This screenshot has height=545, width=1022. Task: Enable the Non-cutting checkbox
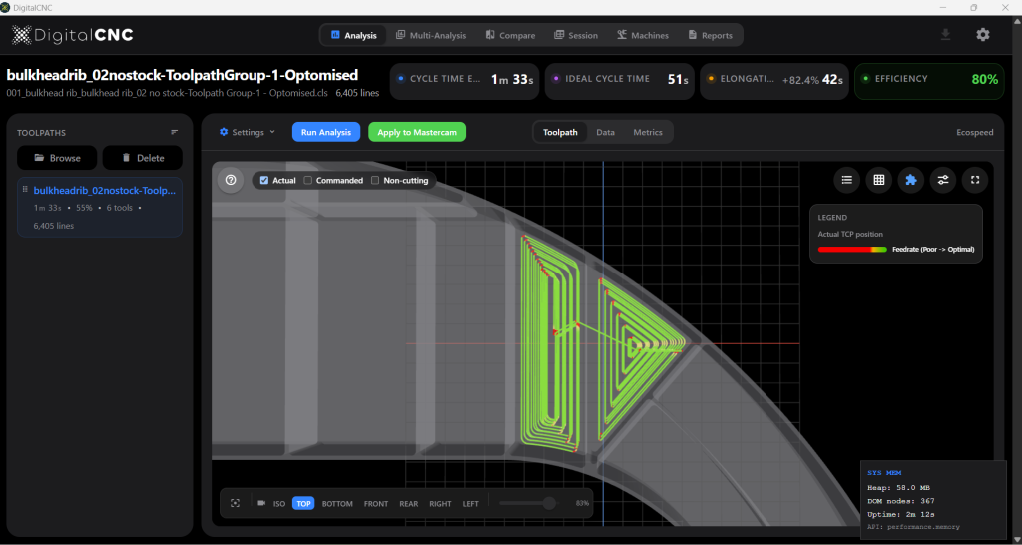(x=375, y=180)
